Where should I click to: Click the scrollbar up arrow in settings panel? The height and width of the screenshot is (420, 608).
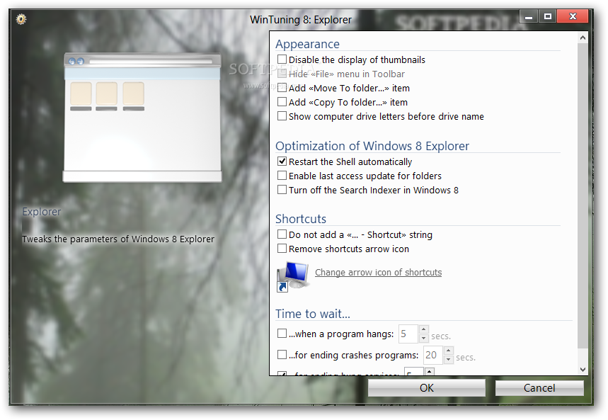point(583,38)
